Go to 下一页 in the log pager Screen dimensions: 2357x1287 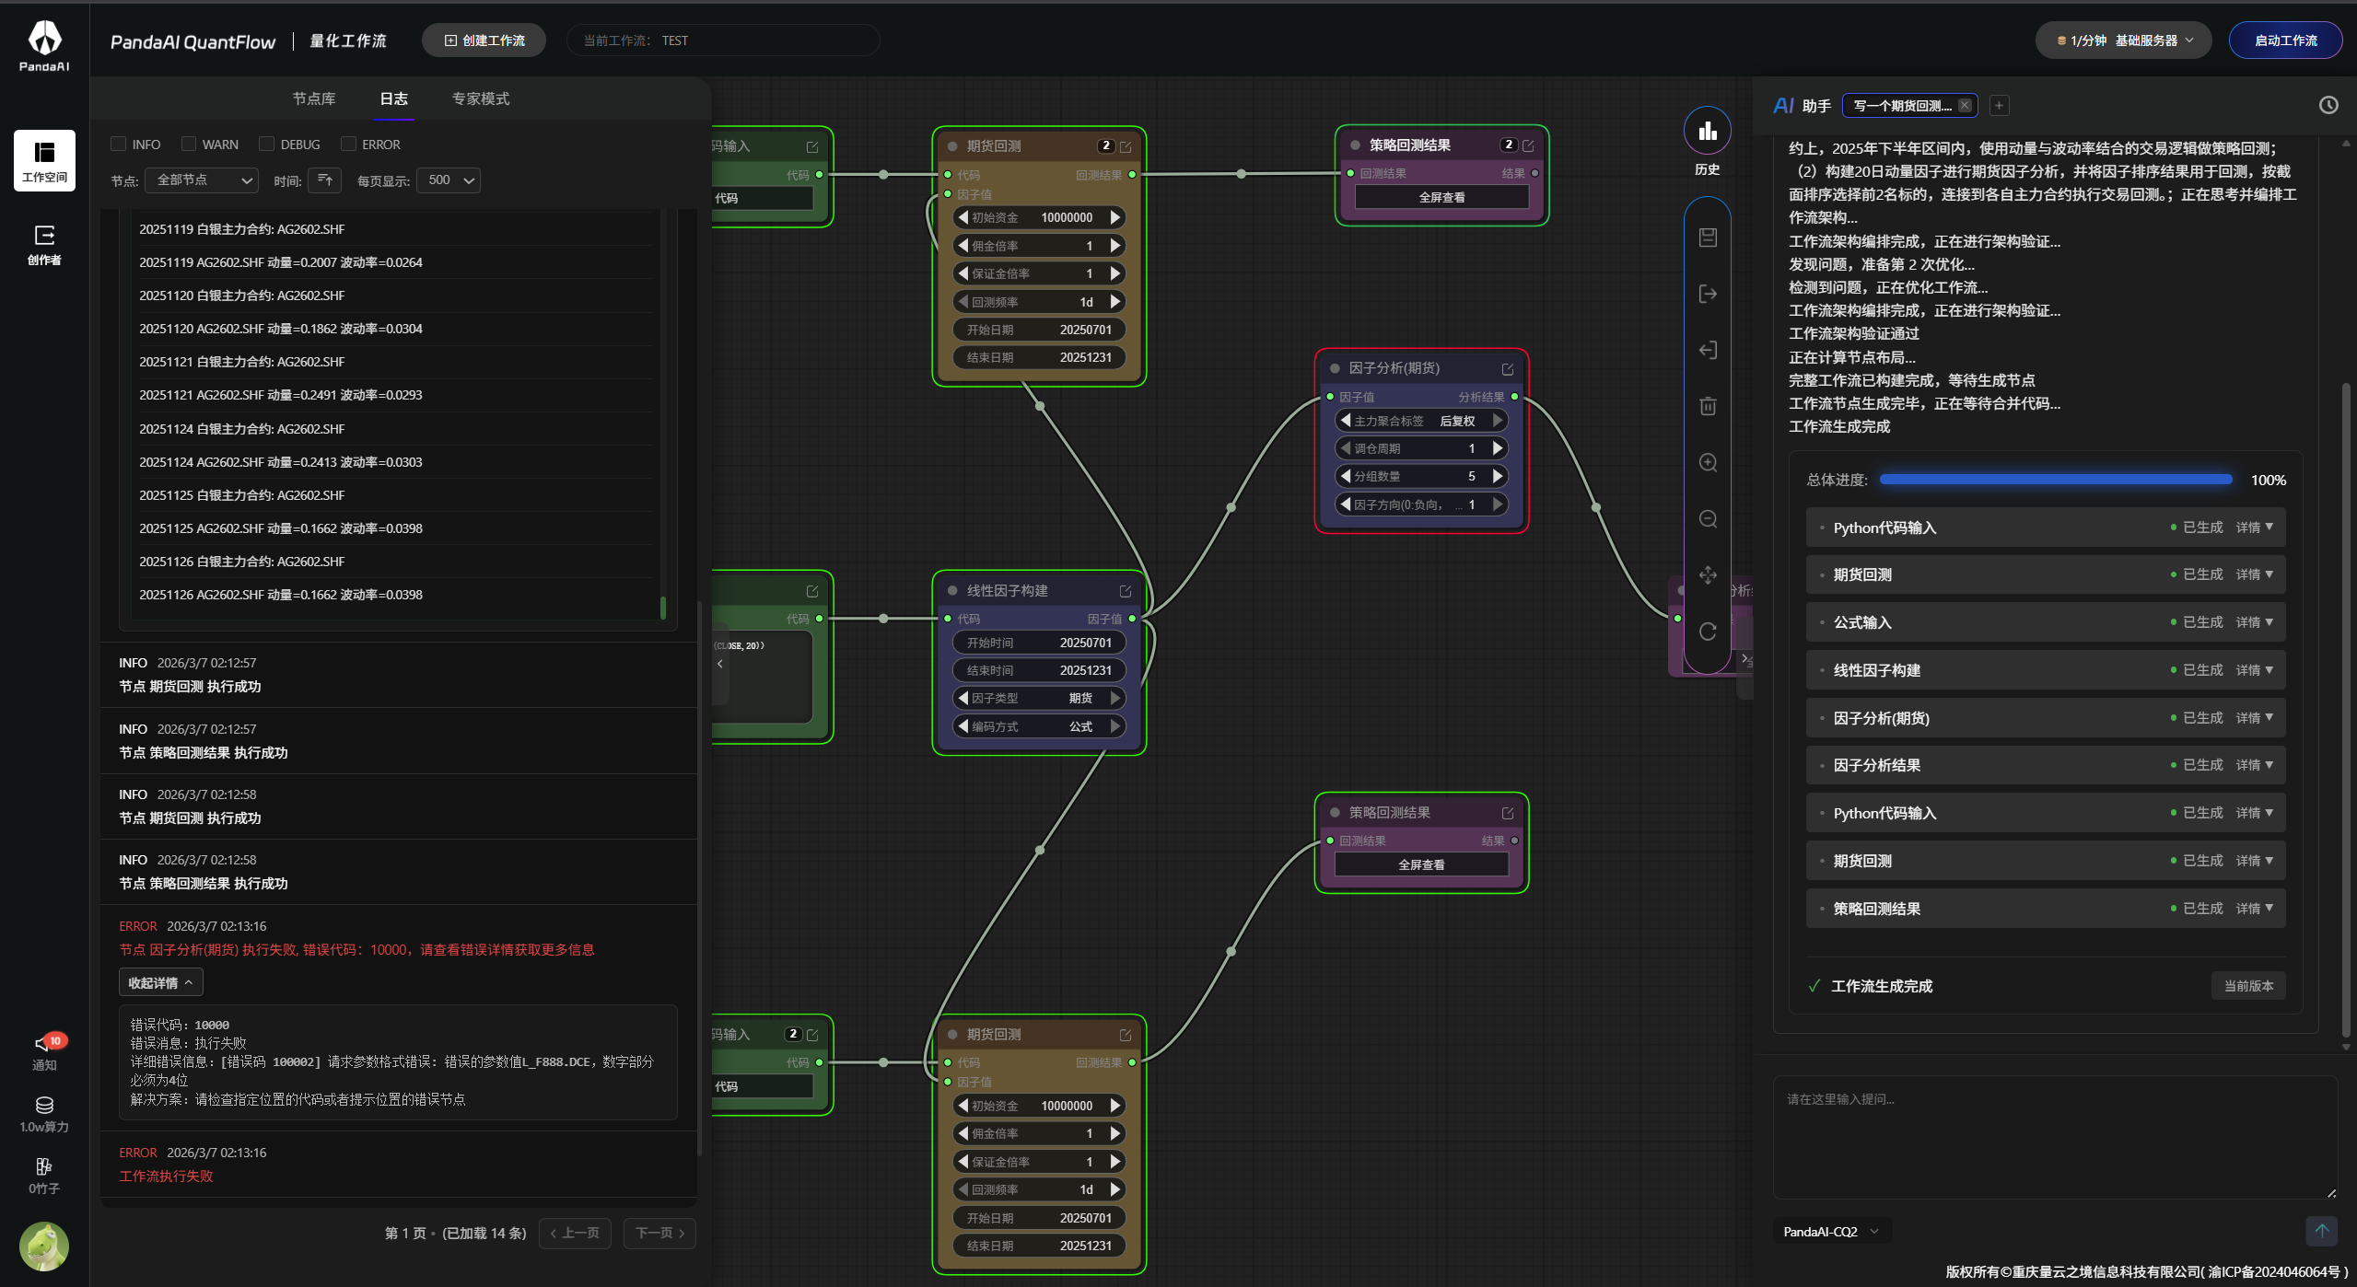(659, 1233)
